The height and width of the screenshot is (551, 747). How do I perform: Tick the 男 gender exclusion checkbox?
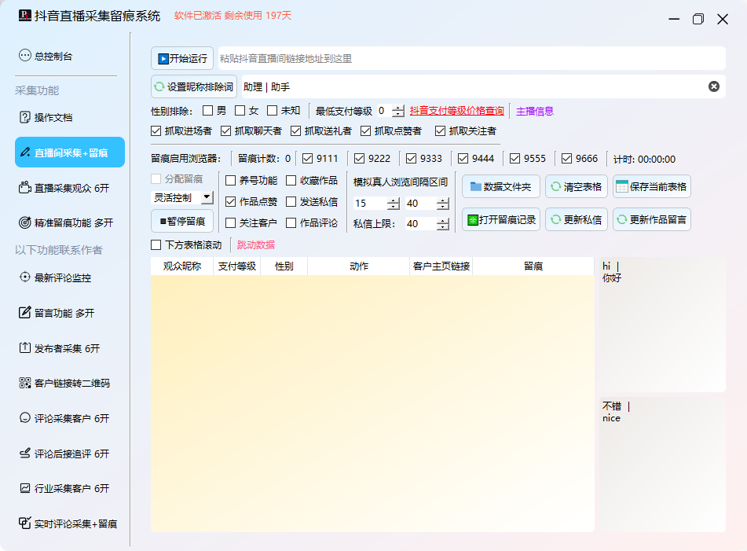(x=207, y=111)
